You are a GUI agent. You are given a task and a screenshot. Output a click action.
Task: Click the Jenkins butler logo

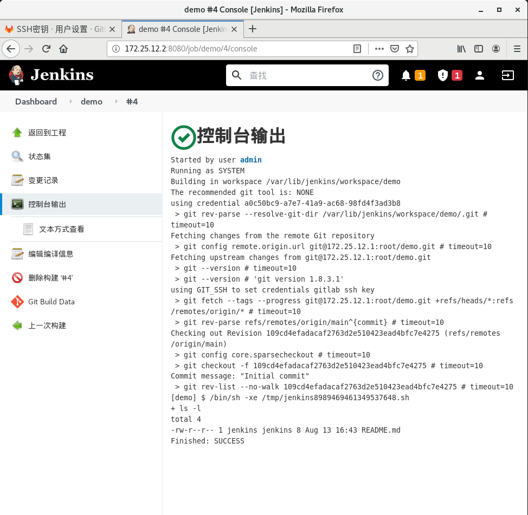pyautogui.click(x=16, y=75)
